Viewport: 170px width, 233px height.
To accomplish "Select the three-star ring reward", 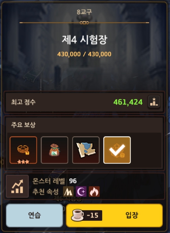I will (23, 150).
